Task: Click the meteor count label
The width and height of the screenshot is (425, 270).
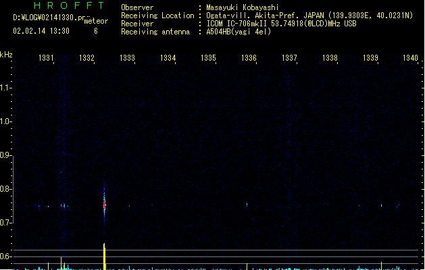Action: point(96,21)
